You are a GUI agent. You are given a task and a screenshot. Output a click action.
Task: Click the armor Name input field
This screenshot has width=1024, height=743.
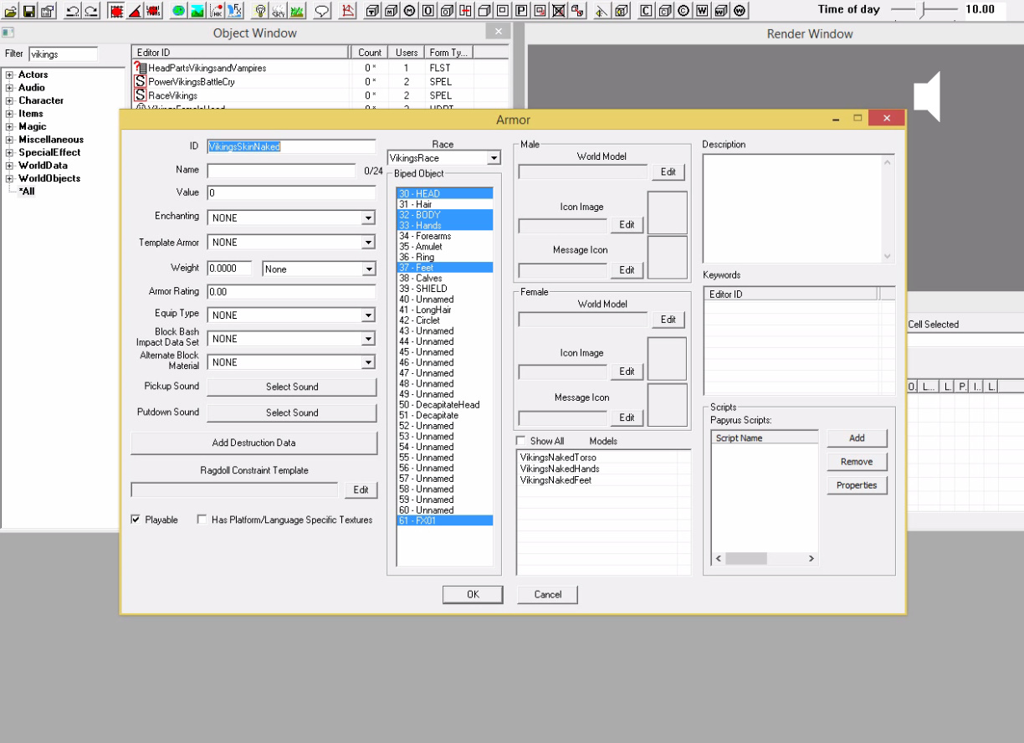tap(281, 171)
